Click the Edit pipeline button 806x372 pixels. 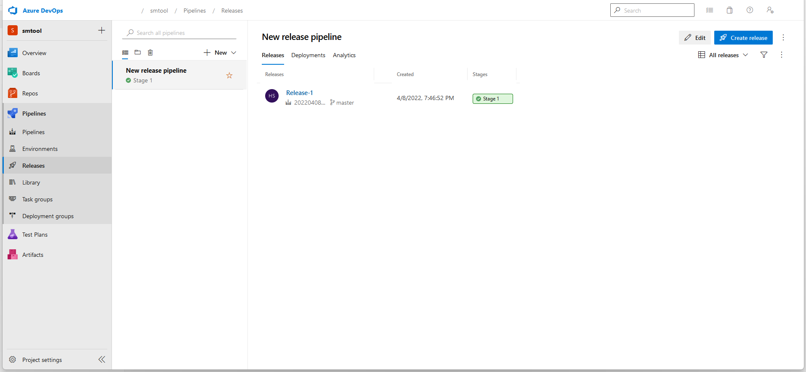coord(695,38)
